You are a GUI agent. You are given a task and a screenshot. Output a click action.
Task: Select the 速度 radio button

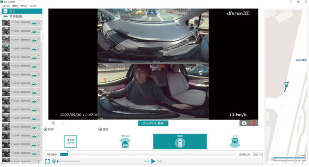pos(100,129)
